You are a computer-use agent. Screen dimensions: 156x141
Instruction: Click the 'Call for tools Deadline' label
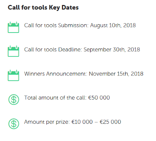pyautogui.click(x=53, y=50)
